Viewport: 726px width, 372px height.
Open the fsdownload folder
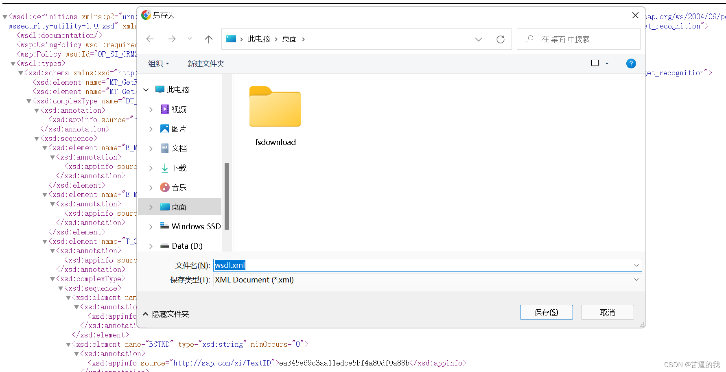(x=275, y=107)
